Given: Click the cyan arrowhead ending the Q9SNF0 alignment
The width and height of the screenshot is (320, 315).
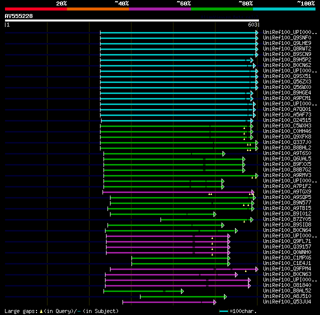Looking at the screenshot, I should (257, 38).
